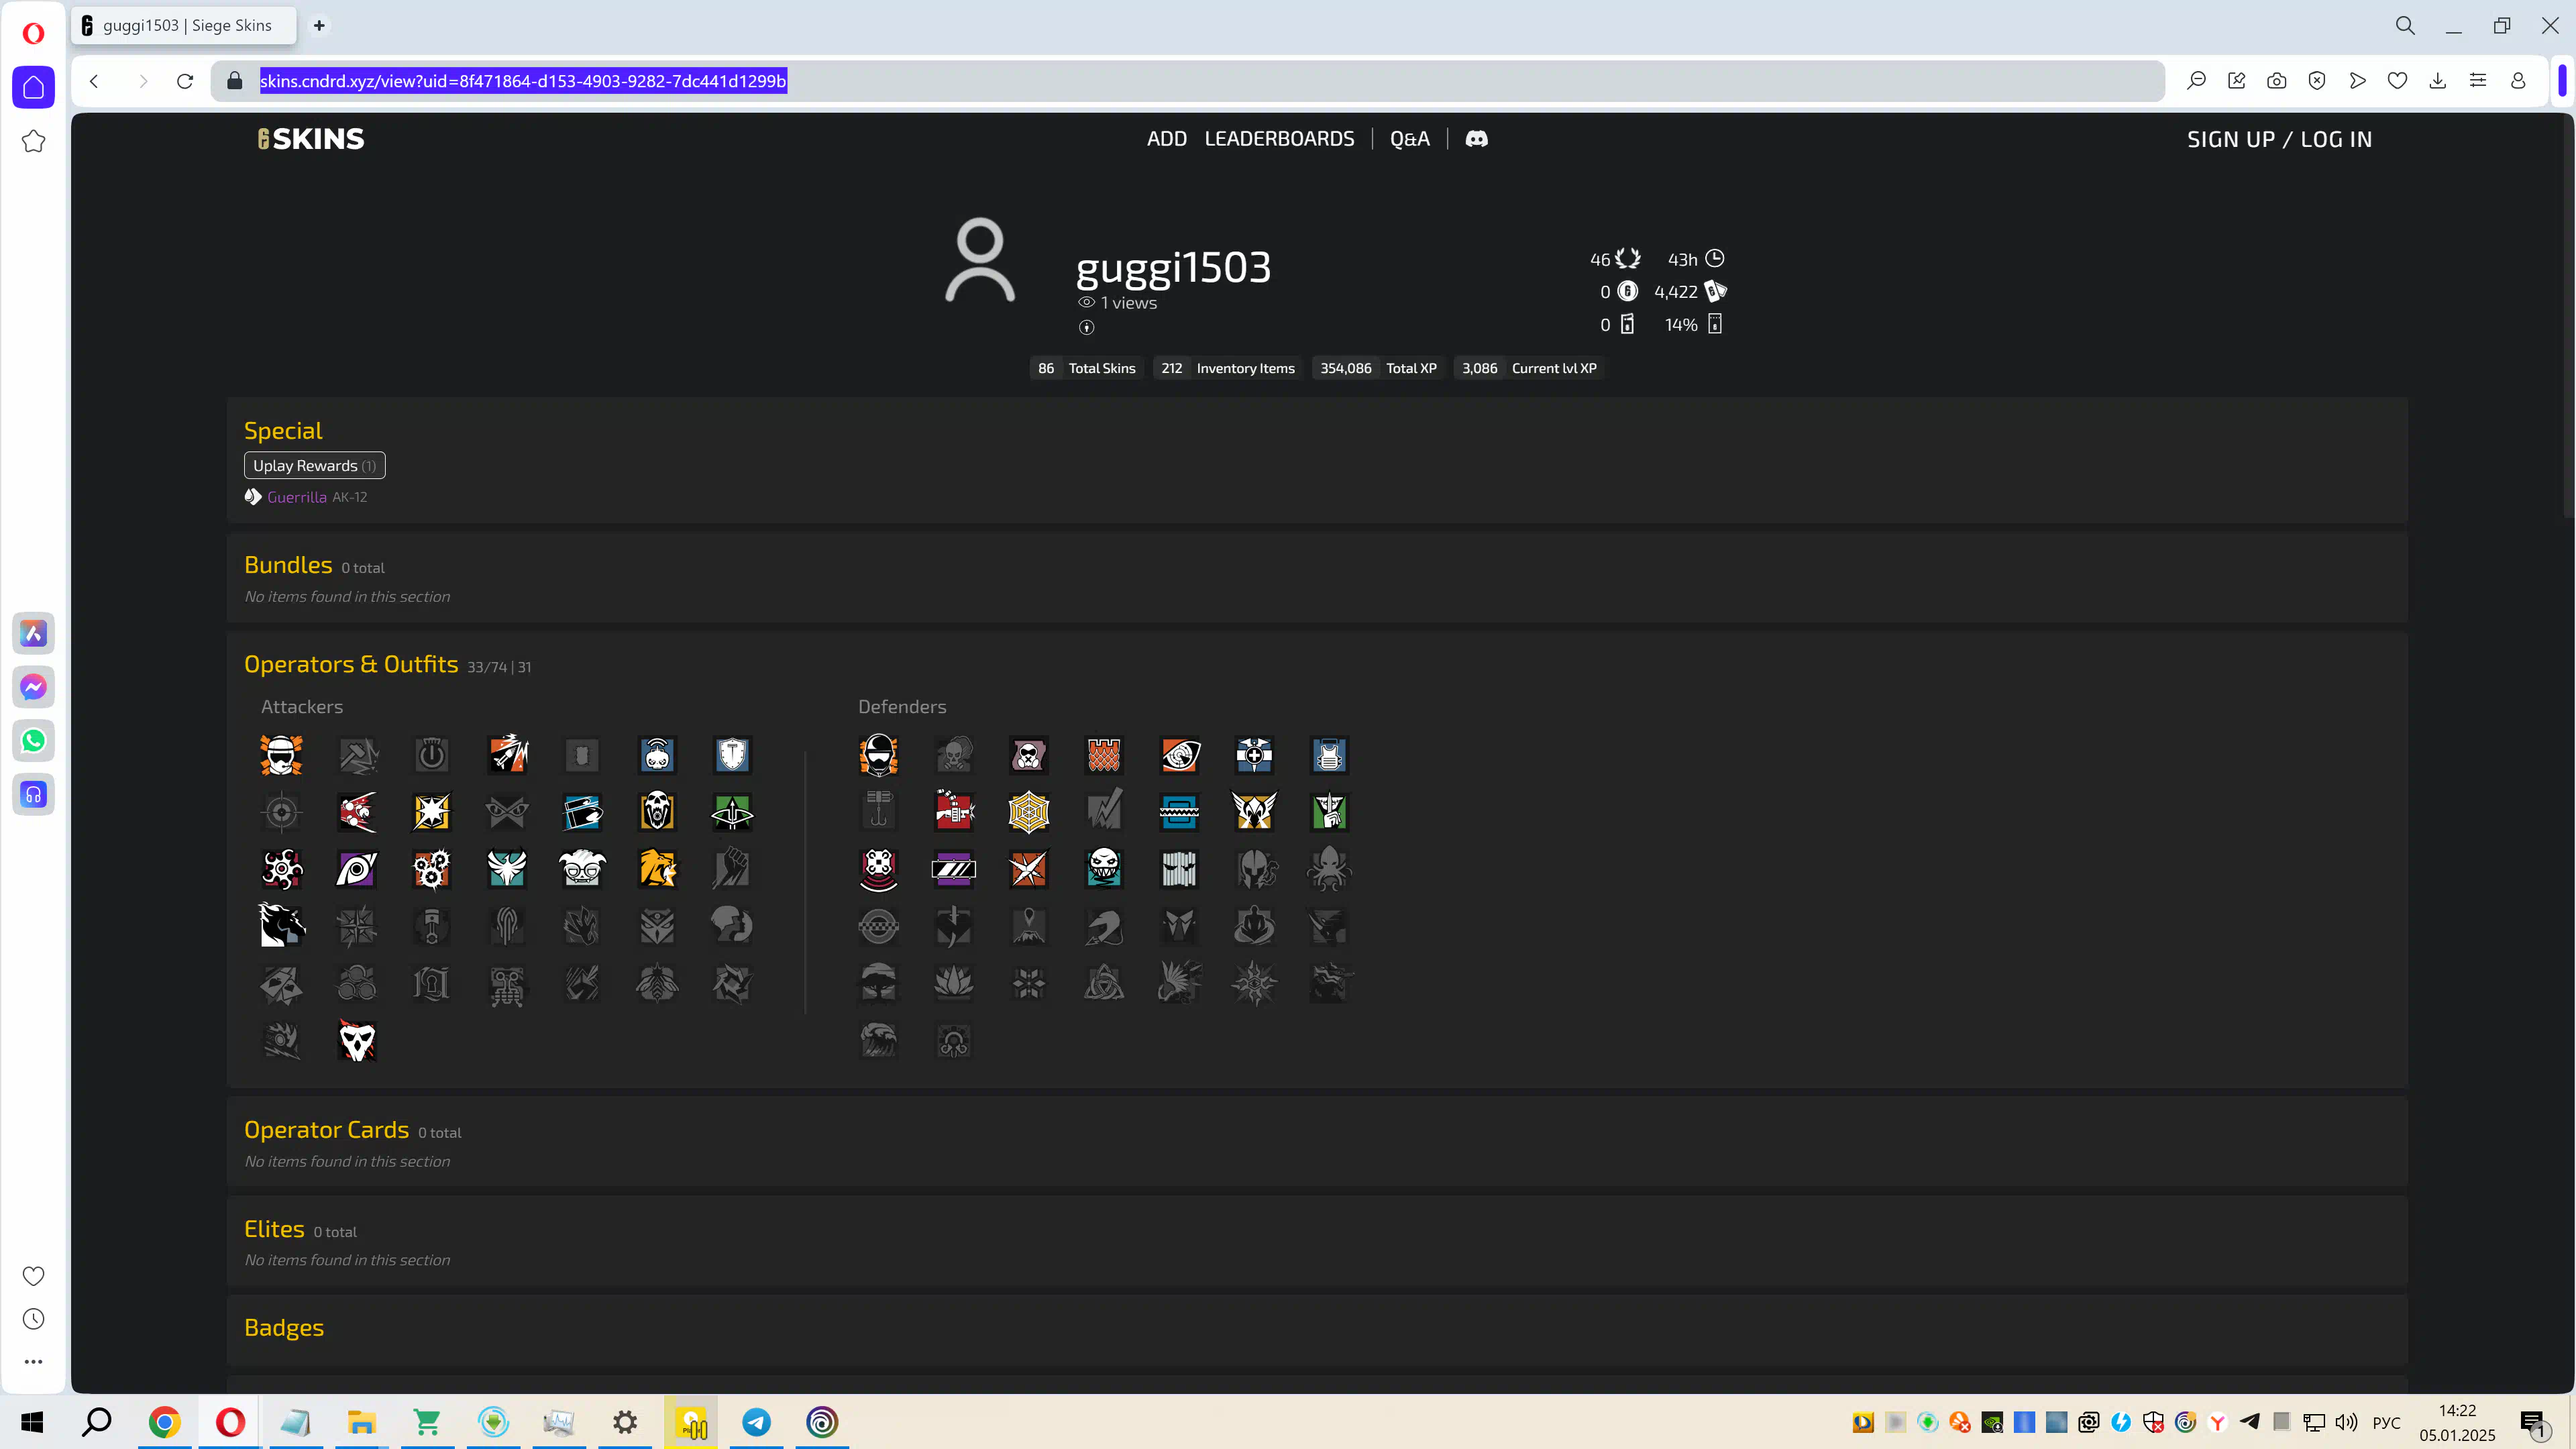Viewport: 2576px width, 1449px height.
Task: Click the 'Operators & Outfits' section heading
Action: (351, 664)
